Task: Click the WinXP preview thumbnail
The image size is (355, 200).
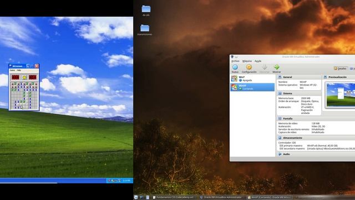Action: [340, 94]
